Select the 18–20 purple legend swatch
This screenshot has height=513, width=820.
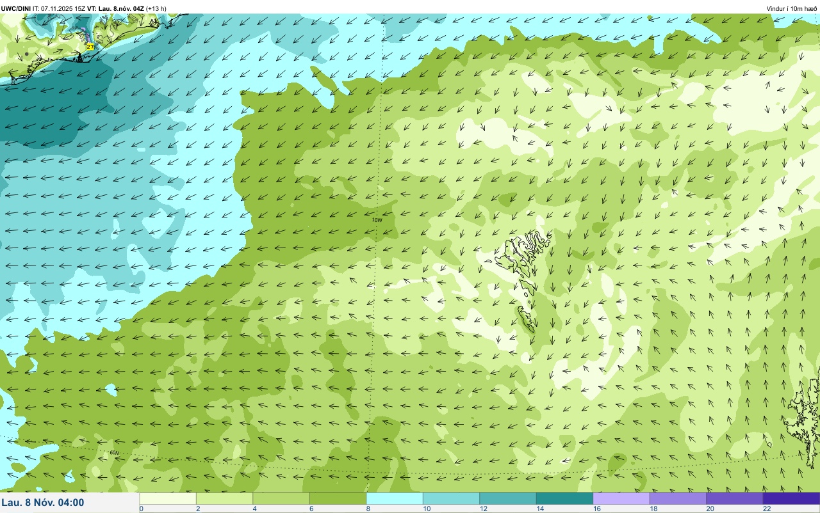(x=678, y=498)
